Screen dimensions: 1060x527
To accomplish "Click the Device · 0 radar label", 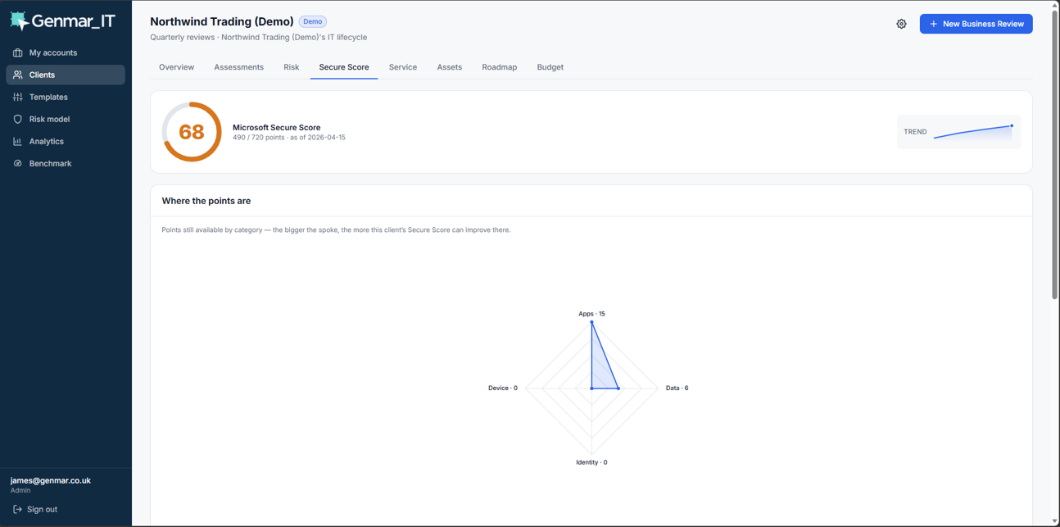I will (503, 388).
